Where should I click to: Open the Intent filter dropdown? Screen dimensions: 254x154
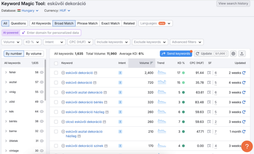point(54,42)
